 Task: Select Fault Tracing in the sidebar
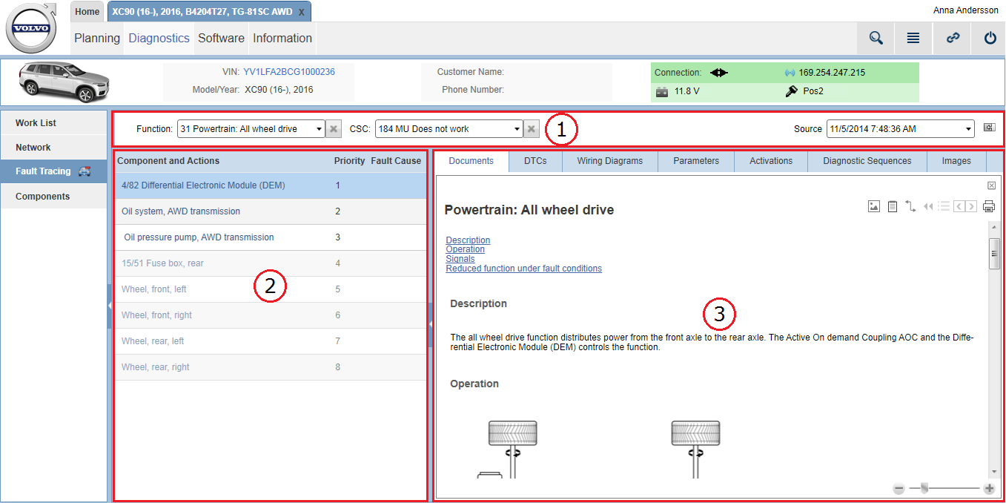point(54,171)
